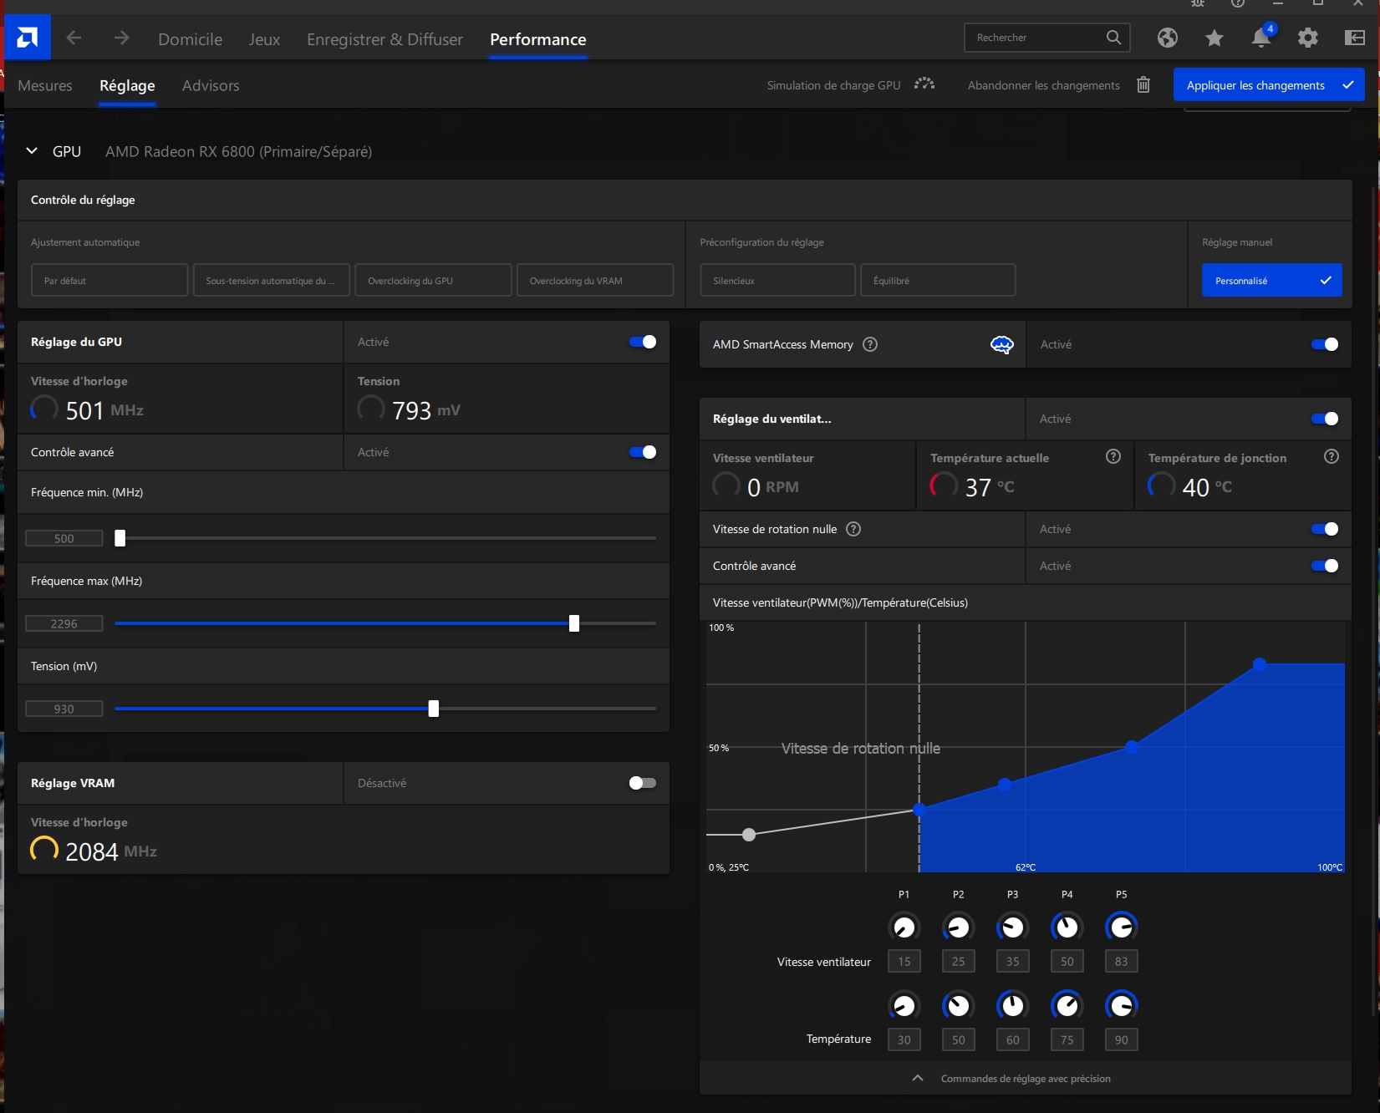Open the Jeux menu tab
Viewport: 1380px width, 1113px height.
click(264, 39)
